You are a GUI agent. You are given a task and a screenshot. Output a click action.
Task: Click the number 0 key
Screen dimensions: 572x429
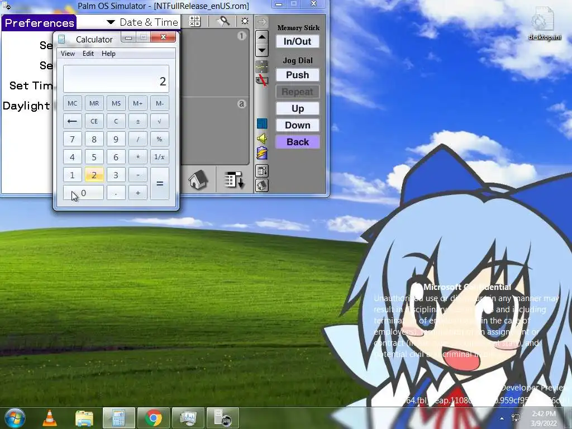83,193
